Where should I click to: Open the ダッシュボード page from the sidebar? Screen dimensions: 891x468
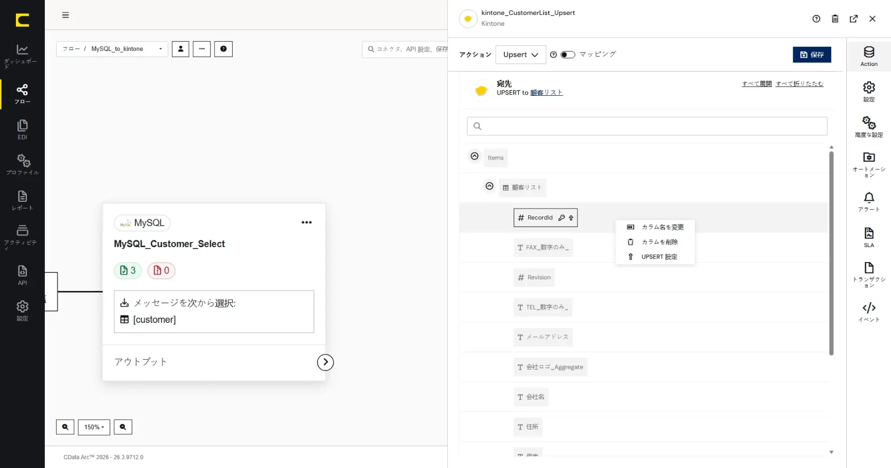point(22,56)
